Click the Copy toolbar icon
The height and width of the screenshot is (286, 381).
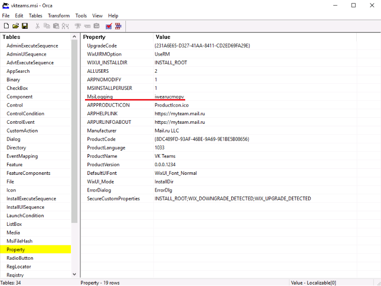click(x=47, y=26)
